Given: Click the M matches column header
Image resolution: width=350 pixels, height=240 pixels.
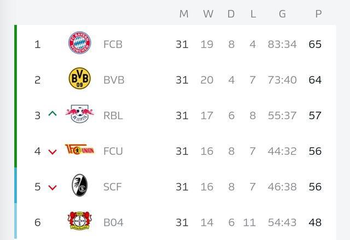Looking at the screenshot, I should tap(184, 14).
